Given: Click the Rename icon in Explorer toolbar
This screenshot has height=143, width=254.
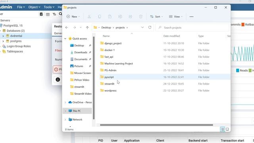Looking at the screenshot, I should (x=120, y=17).
